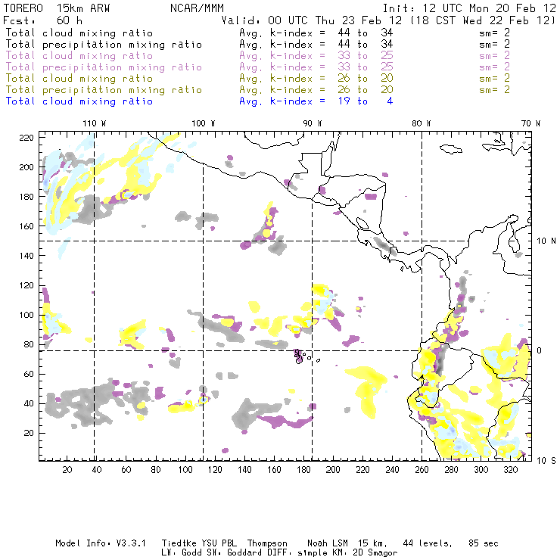Click the blue 'Total cloud mixing ratio' legend label
The width and height of the screenshot is (560, 560).
point(79,101)
